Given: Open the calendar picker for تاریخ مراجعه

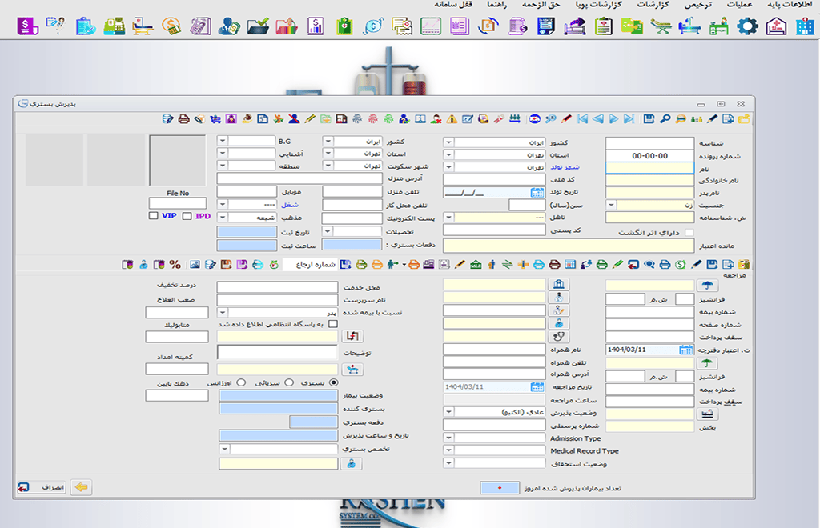Looking at the screenshot, I should [537, 387].
